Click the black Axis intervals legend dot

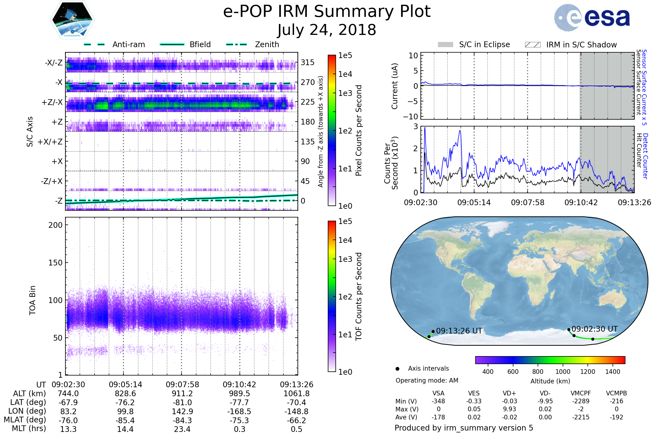(x=397, y=369)
